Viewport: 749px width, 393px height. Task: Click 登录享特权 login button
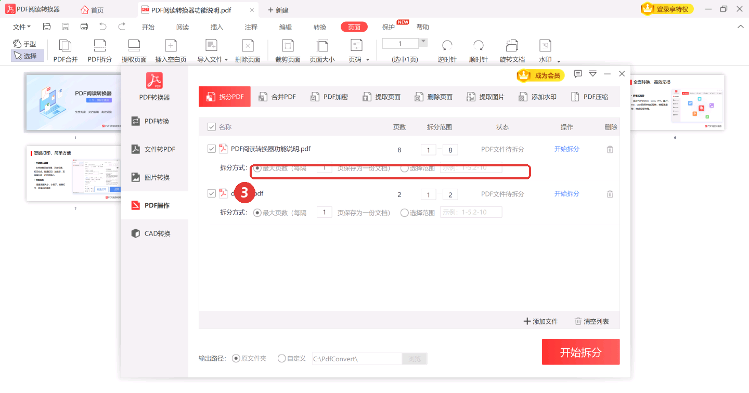pyautogui.click(x=667, y=9)
